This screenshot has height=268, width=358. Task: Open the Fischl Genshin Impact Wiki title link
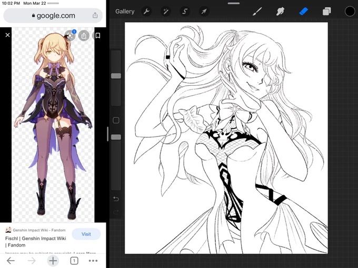(36, 242)
